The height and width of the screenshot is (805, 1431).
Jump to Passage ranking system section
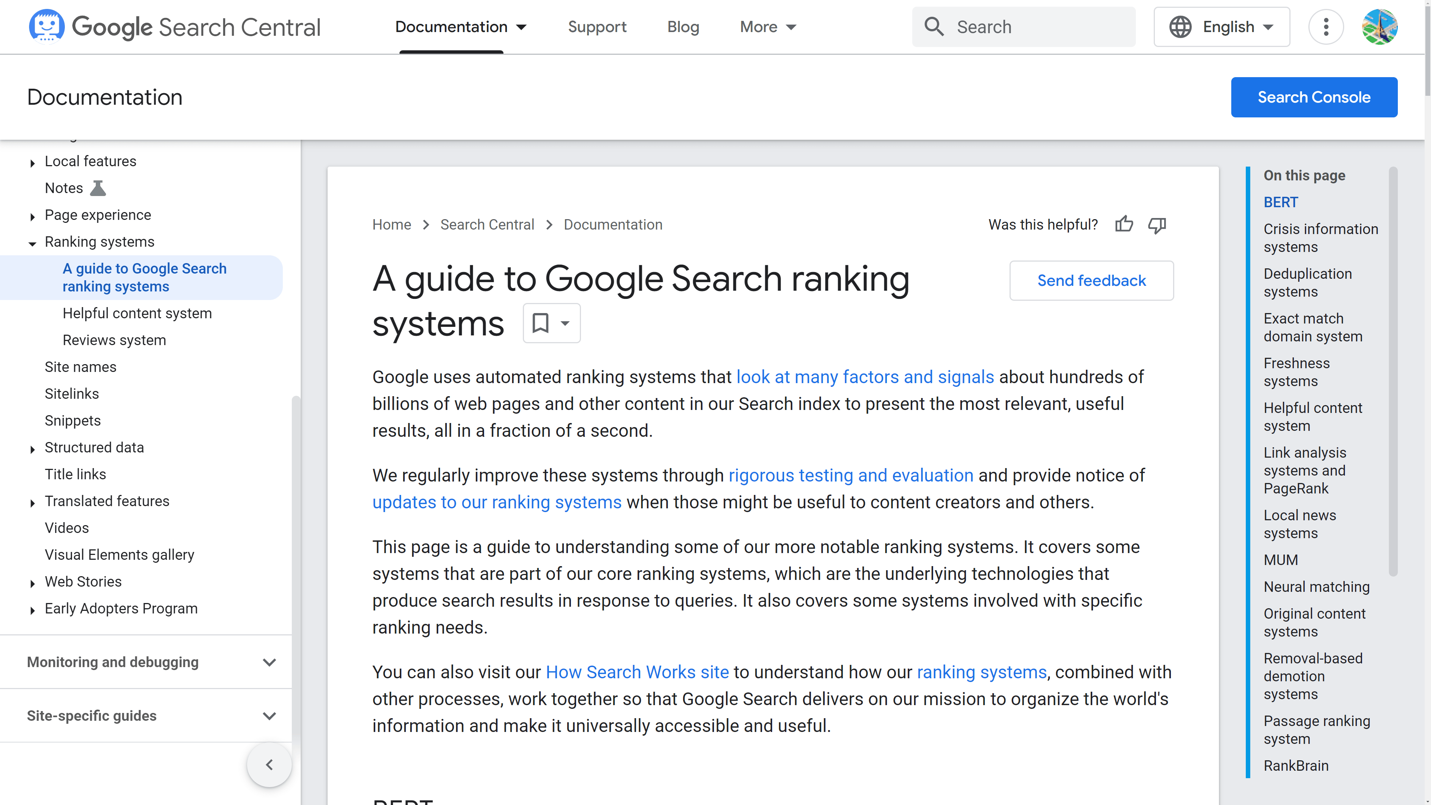coord(1317,729)
